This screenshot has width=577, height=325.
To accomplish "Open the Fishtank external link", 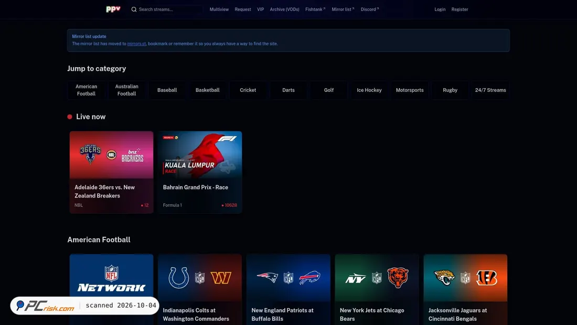I will click(x=315, y=9).
